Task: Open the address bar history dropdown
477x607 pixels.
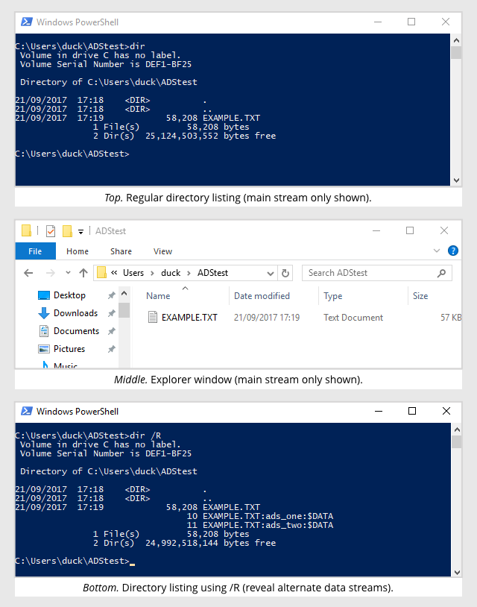Action: pyautogui.click(x=271, y=274)
